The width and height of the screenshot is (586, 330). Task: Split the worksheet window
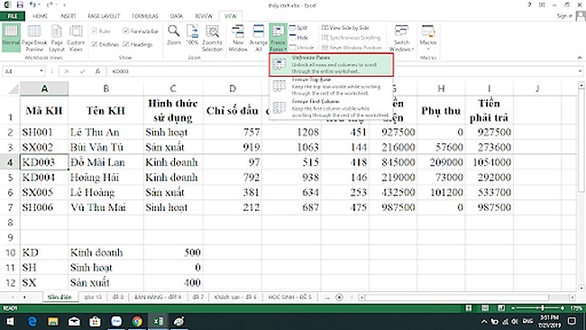point(298,28)
